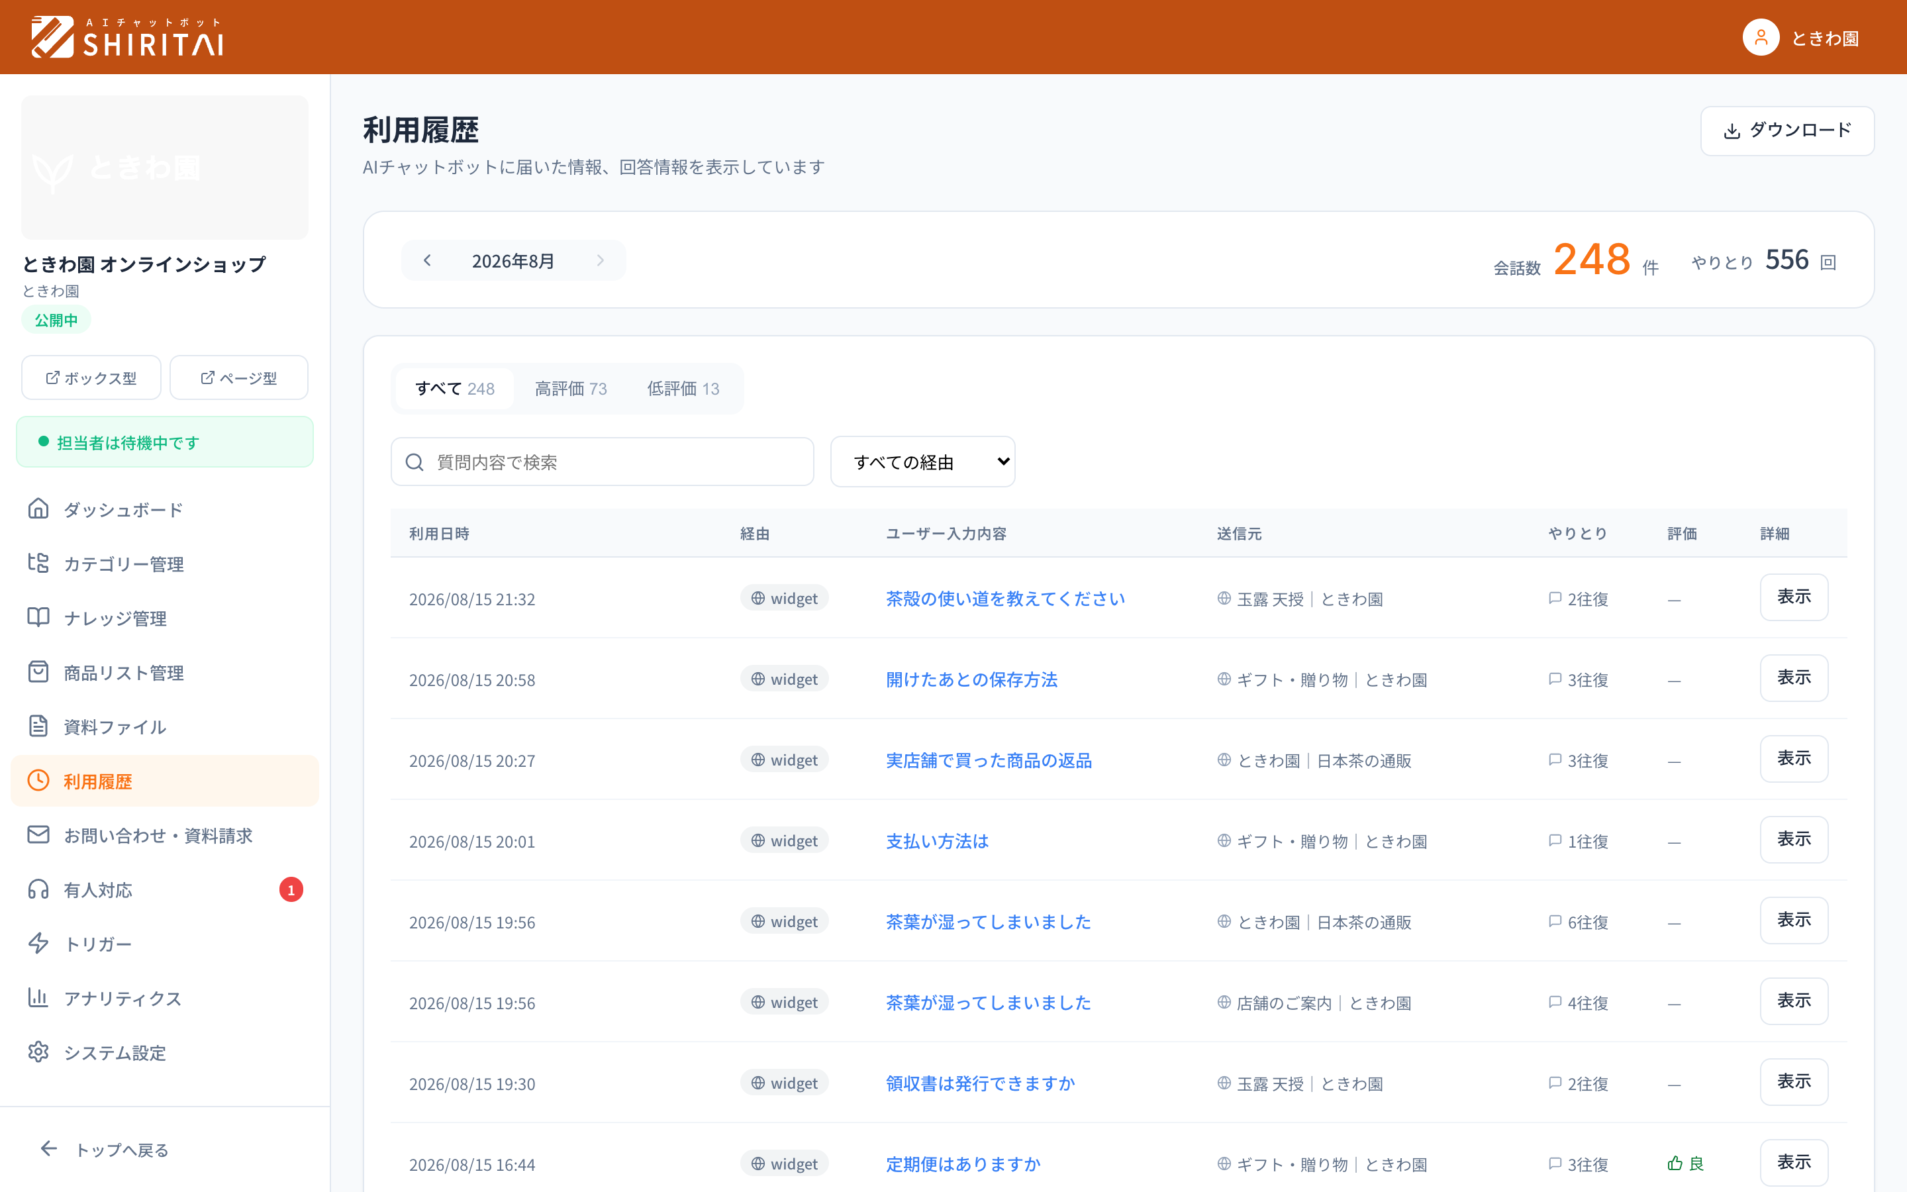Switch to the 低評価 13 tab
The width and height of the screenshot is (1907, 1192).
pyautogui.click(x=683, y=389)
